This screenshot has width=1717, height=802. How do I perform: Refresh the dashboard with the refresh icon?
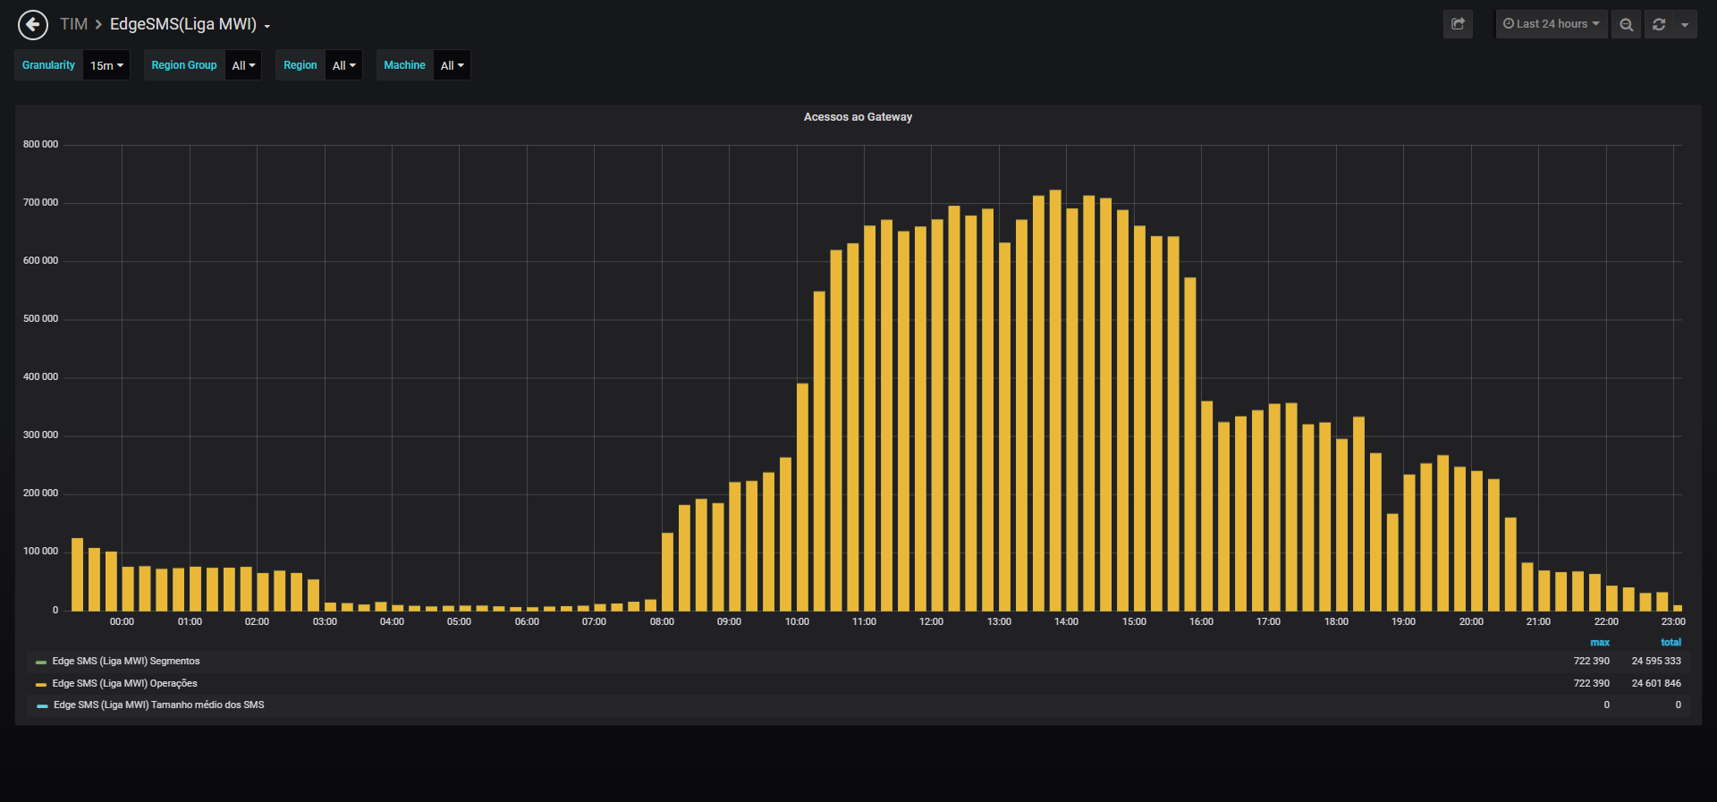point(1659,24)
